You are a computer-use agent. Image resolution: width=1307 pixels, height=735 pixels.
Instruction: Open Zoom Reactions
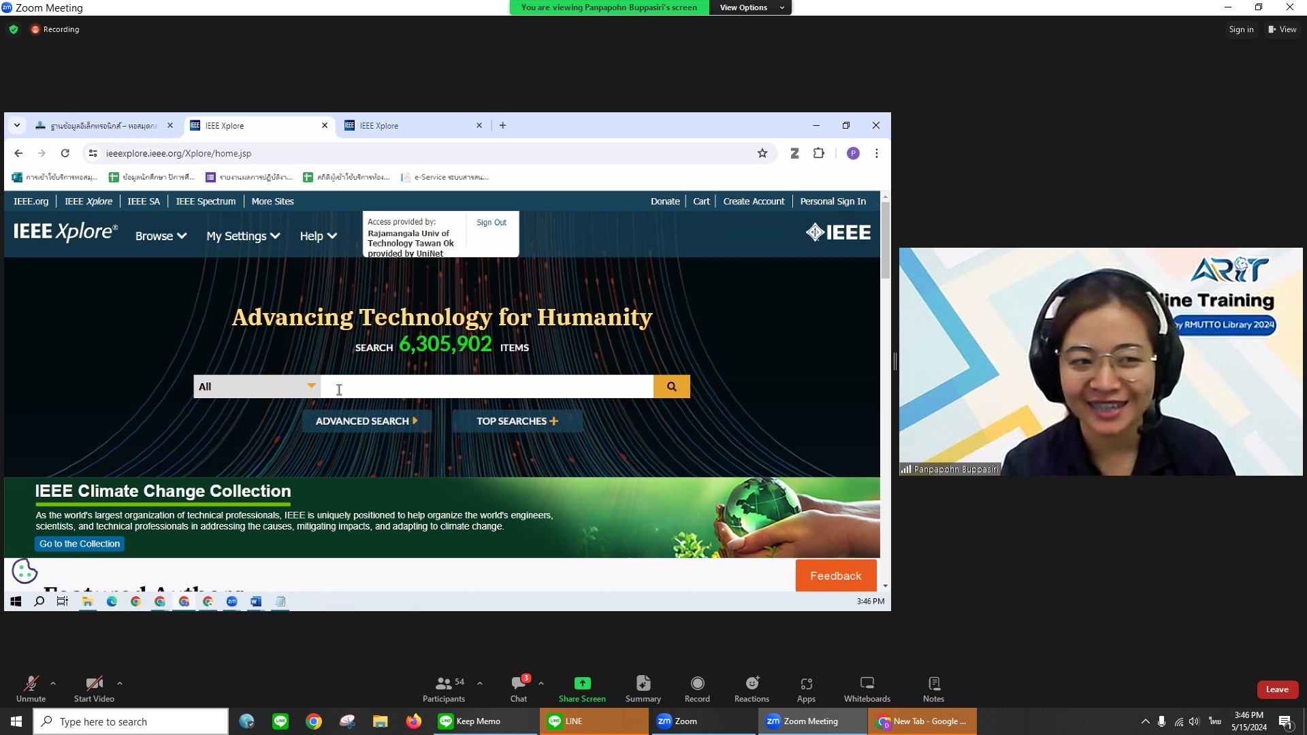pyautogui.click(x=752, y=689)
